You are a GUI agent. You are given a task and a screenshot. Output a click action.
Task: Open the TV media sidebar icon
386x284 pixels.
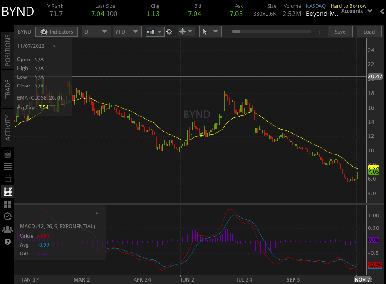7,179
